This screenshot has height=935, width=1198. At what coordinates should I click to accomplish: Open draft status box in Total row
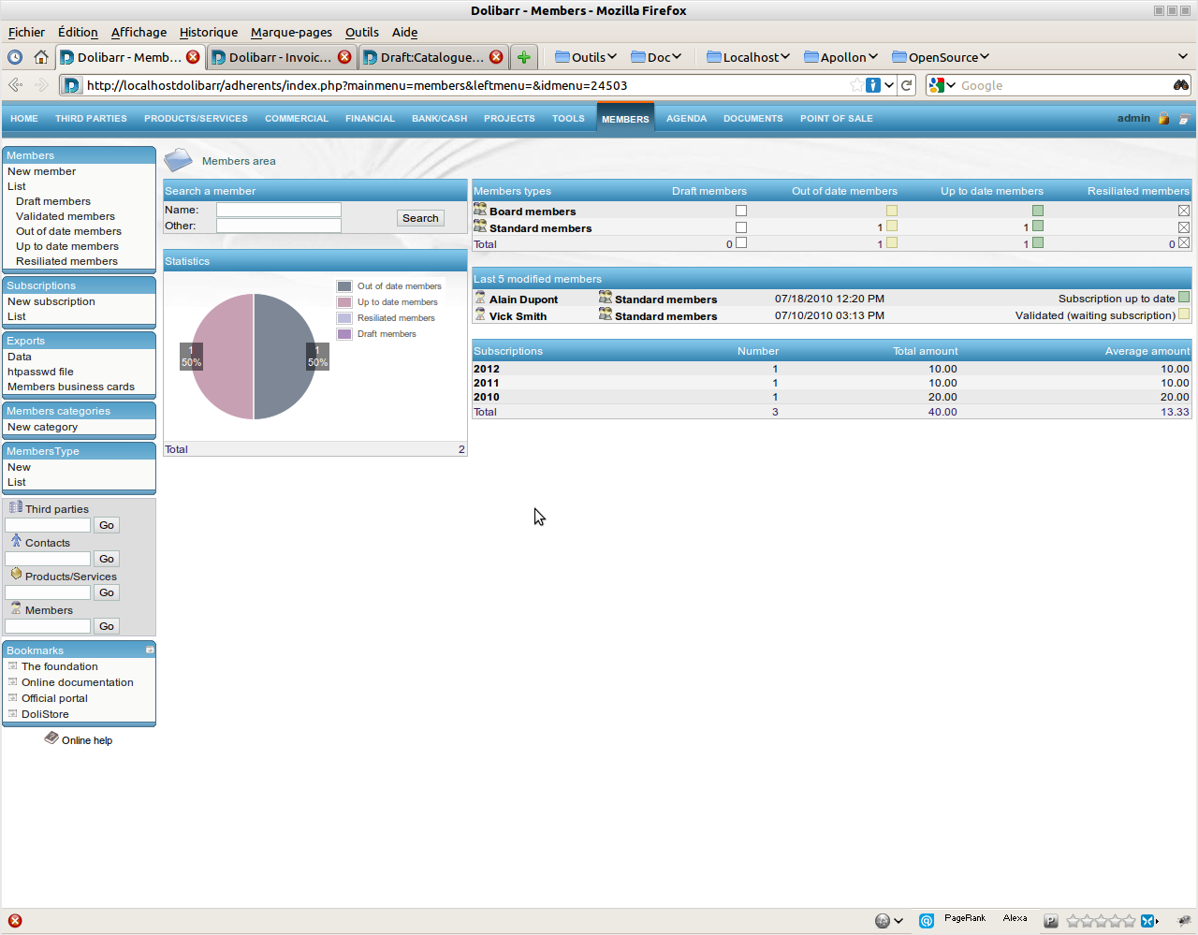coord(741,243)
